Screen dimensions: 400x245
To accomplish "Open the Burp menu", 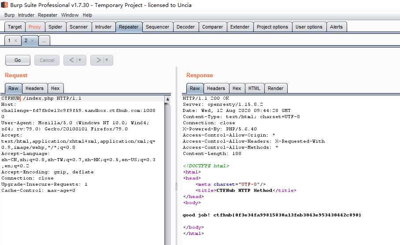I will [9, 15].
